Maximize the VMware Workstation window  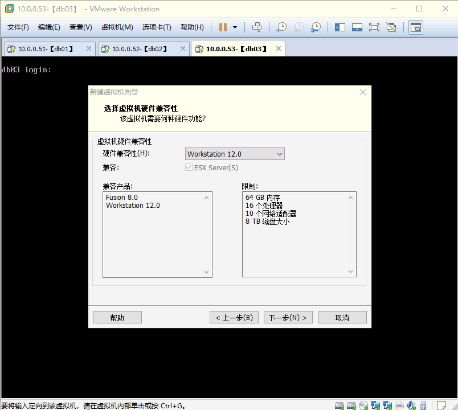coord(419,9)
